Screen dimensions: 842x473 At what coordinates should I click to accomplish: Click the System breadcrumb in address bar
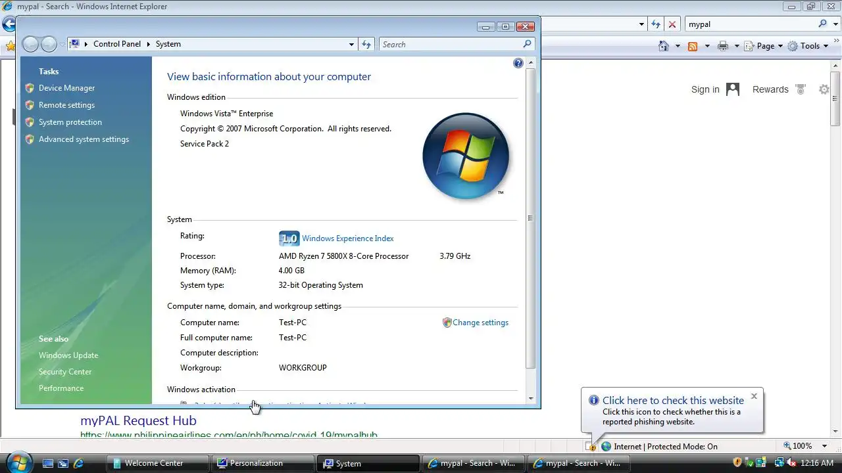pyautogui.click(x=168, y=44)
